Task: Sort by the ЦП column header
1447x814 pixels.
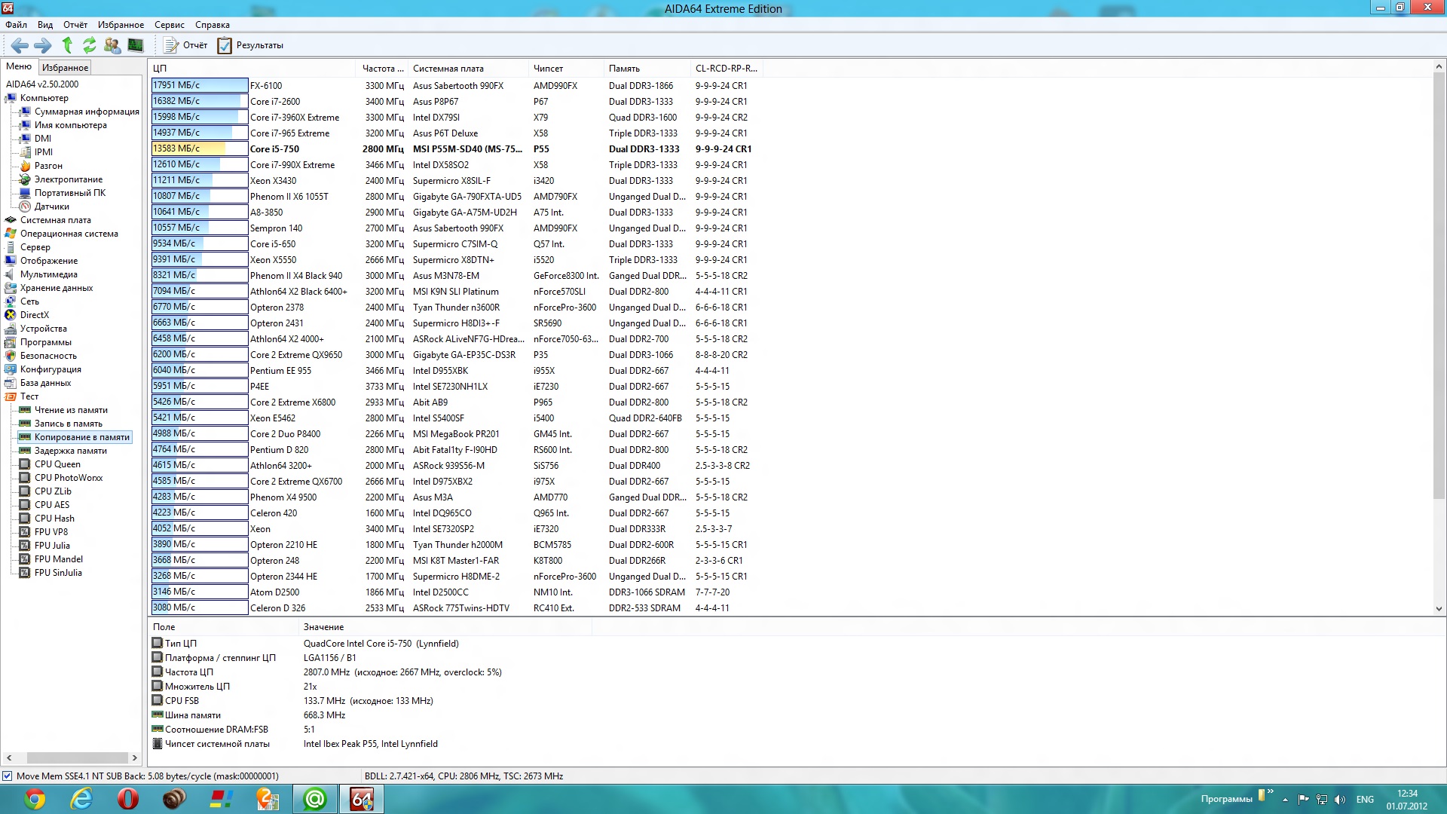Action: [x=252, y=68]
